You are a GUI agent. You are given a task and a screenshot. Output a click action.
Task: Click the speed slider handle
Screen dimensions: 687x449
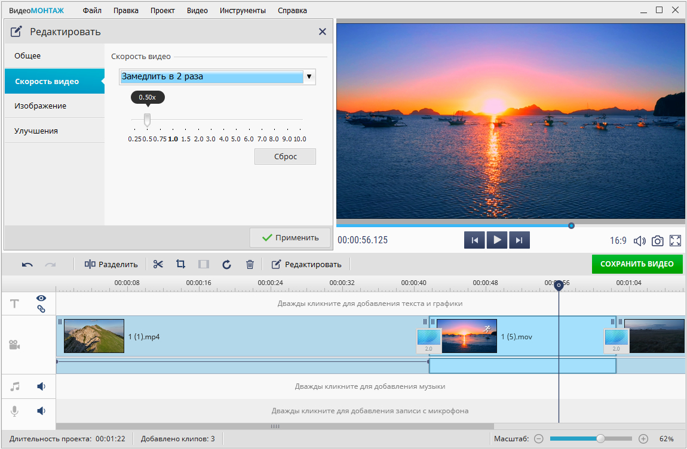[x=147, y=120]
